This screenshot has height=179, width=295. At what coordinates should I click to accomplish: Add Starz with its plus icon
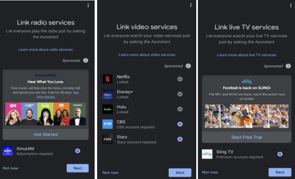(x=180, y=139)
